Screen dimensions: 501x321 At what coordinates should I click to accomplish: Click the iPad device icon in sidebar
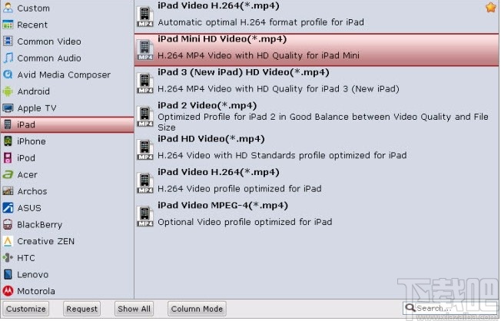pyautogui.click(x=8, y=124)
